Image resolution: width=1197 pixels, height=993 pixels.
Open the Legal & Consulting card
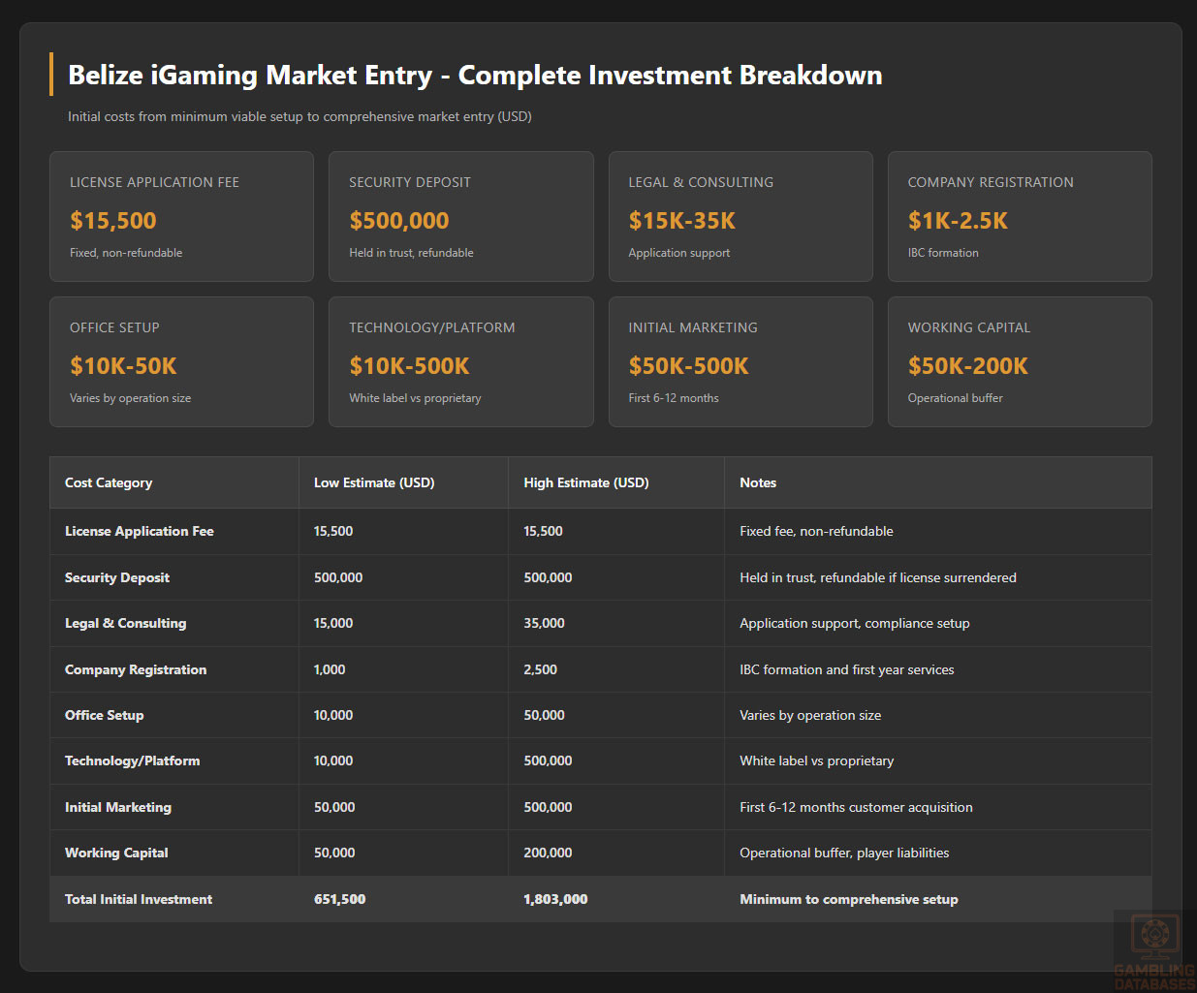click(x=740, y=216)
